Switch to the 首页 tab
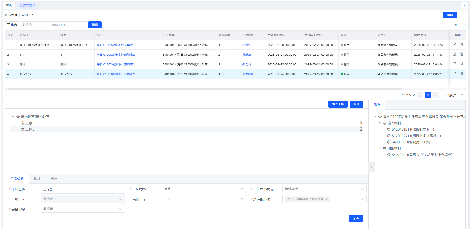The width and height of the screenshot is (470, 229). coord(9,5)
